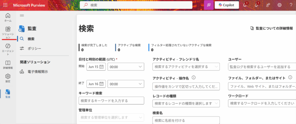The image size is (296, 124).
Task: Open the レコードの種類 dropdown
Action: (186, 103)
